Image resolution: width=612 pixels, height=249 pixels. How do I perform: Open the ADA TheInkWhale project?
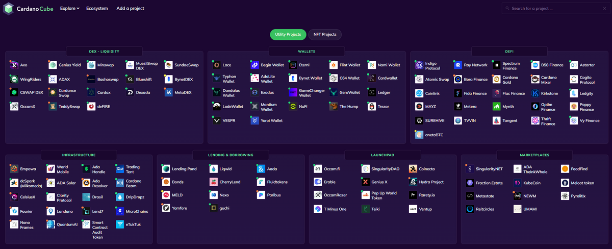point(531,168)
